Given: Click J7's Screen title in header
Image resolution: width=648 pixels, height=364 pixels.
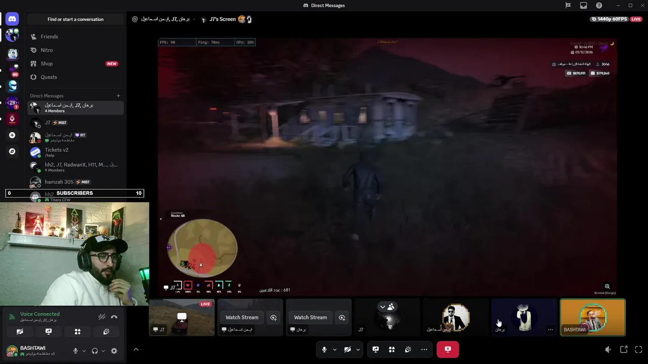Looking at the screenshot, I should tap(223, 19).
